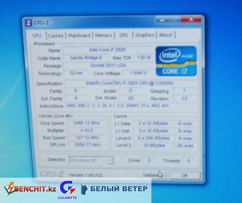Click the Cores value 2

point(149,160)
